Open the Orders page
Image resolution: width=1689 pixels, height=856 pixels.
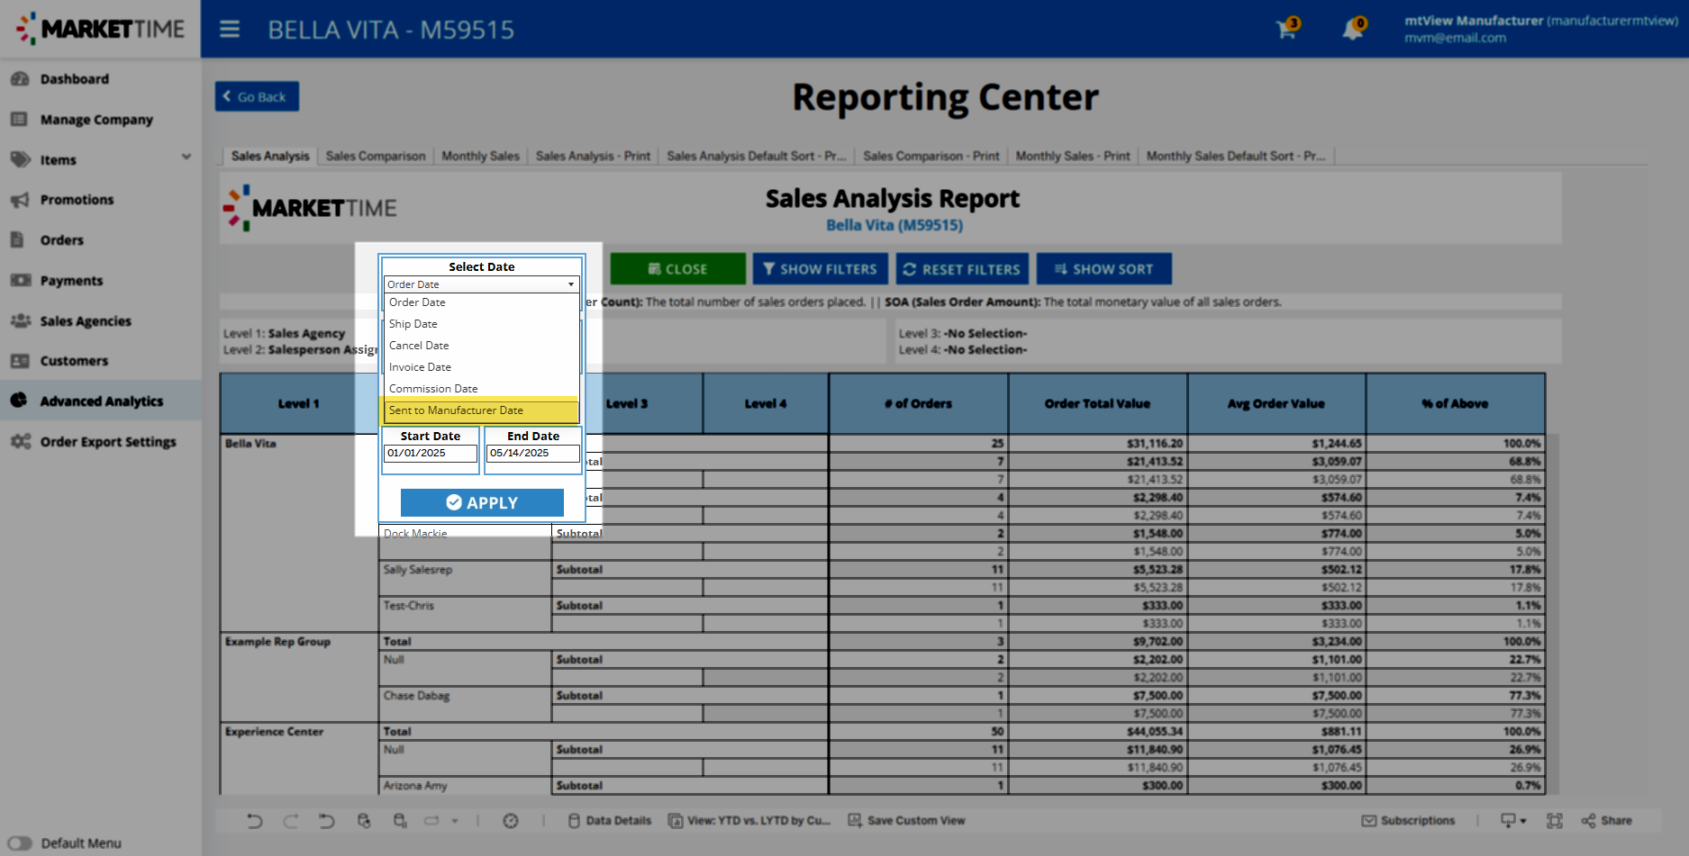pyautogui.click(x=61, y=240)
